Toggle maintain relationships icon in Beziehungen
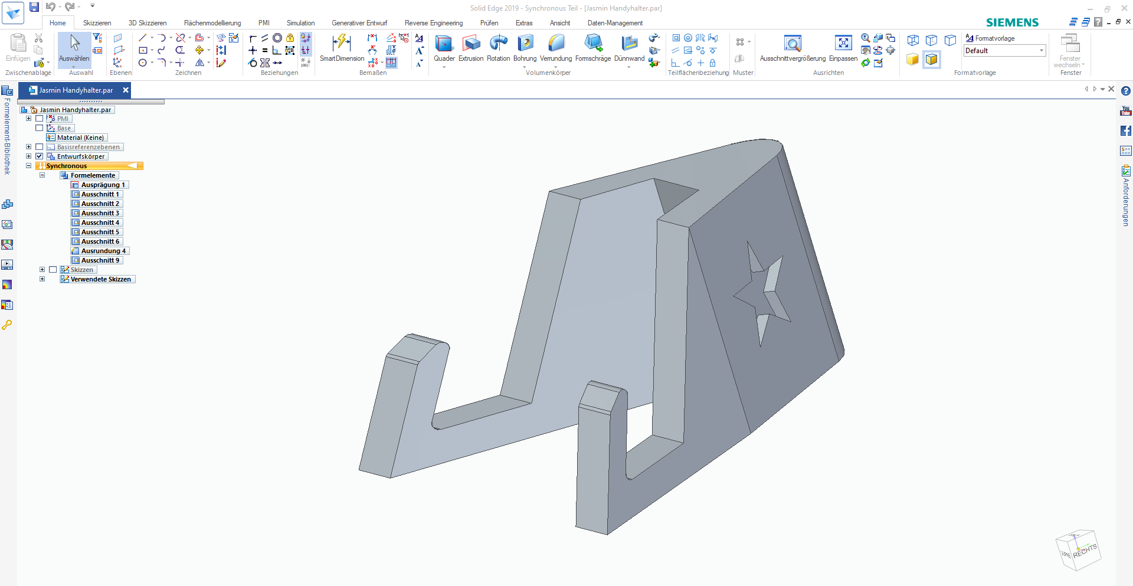The height and width of the screenshot is (586, 1133). pos(306,38)
